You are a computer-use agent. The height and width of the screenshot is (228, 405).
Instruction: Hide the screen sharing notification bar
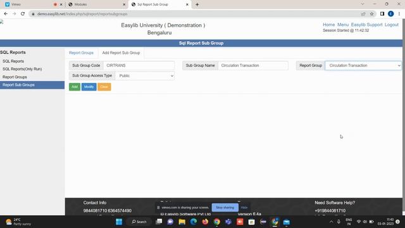[244, 207]
